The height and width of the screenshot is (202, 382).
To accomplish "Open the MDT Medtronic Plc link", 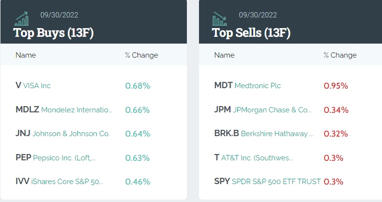I will point(247,86).
